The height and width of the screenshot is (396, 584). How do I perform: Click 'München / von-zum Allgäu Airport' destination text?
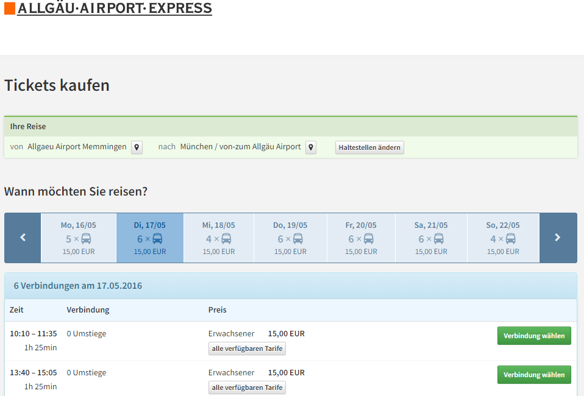pyautogui.click(x=240, y=147)
